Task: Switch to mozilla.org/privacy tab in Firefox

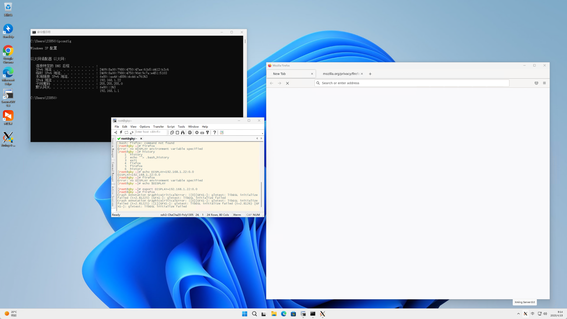Action: coord(341,74)
